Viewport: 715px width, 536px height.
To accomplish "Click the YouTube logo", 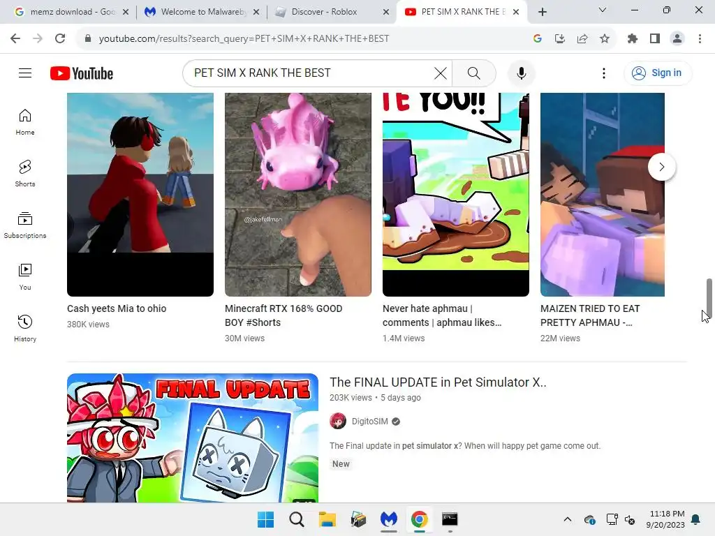I will 82,73.
